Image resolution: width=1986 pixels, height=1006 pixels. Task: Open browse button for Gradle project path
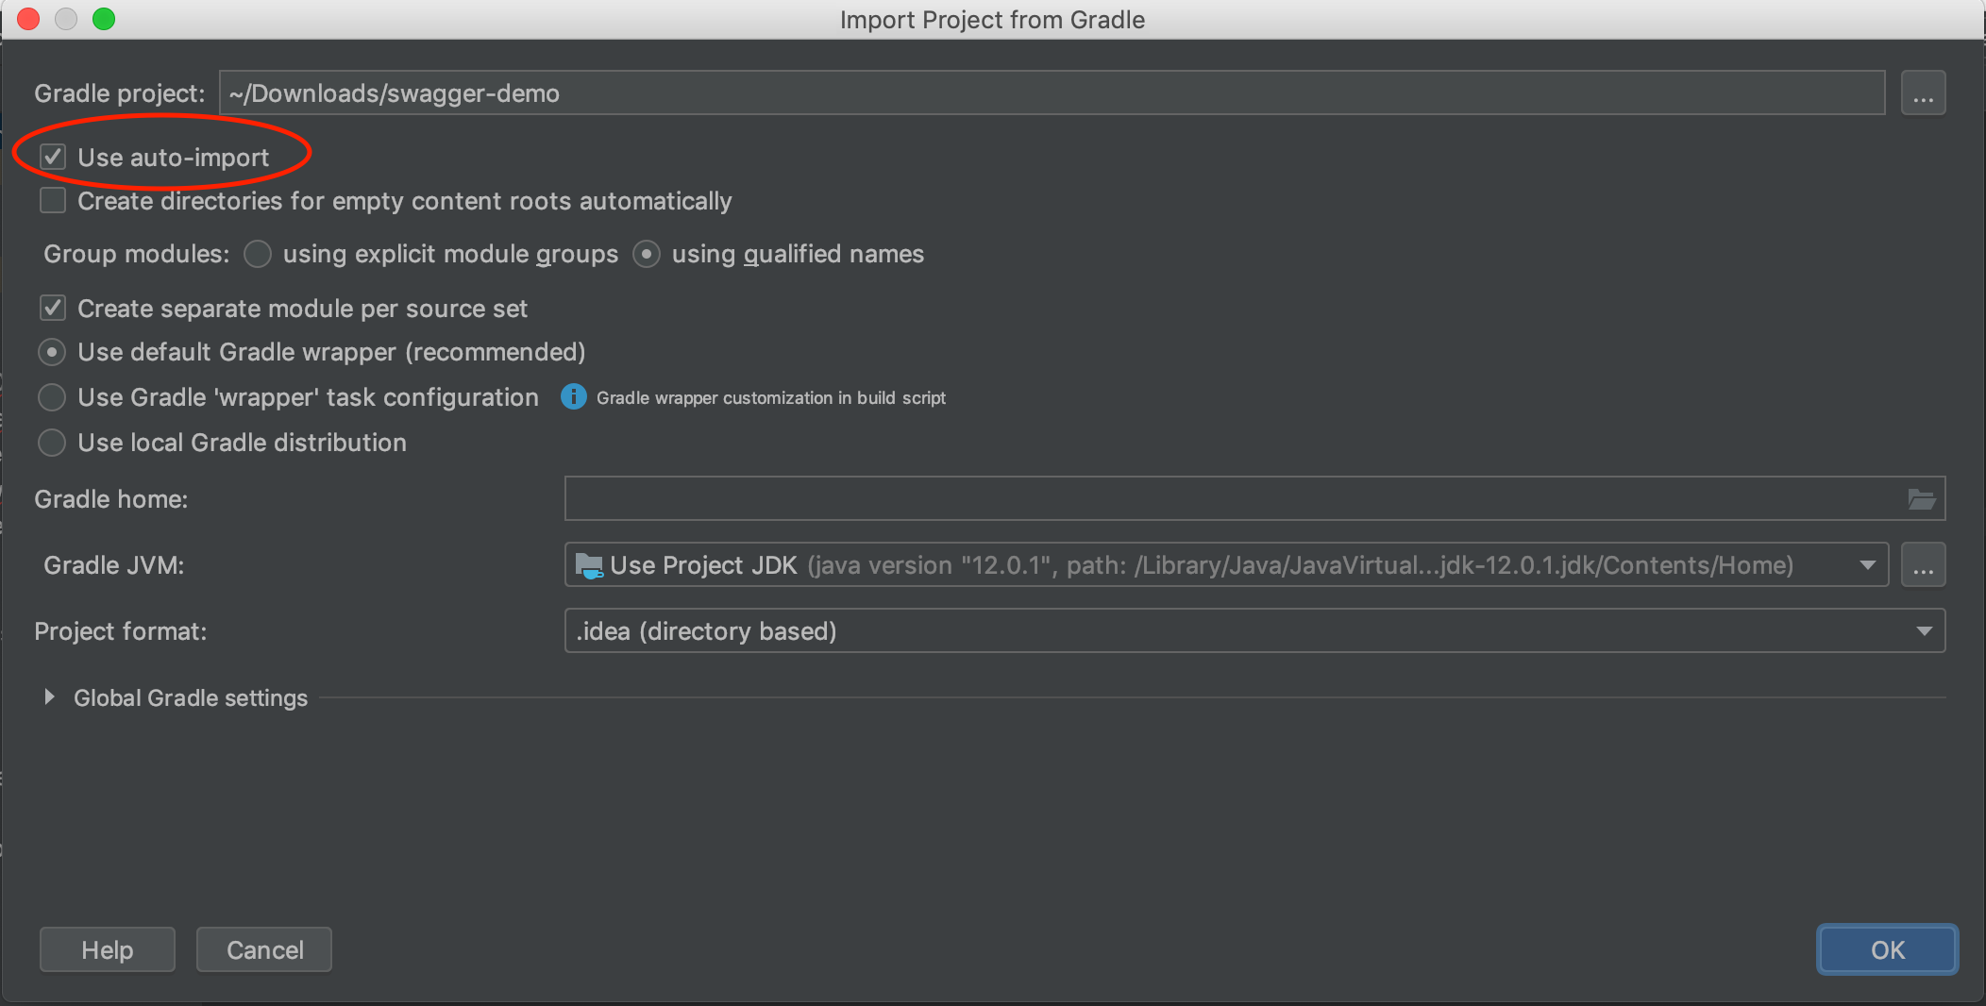coord(1923,93)
